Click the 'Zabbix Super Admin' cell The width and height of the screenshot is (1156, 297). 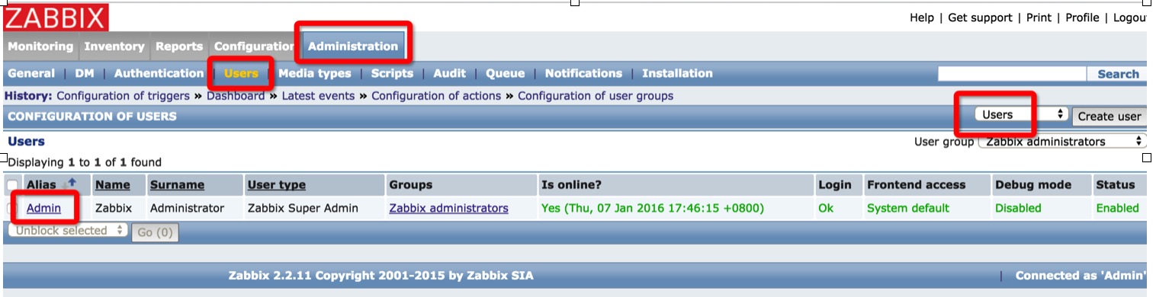click(303, 208)
